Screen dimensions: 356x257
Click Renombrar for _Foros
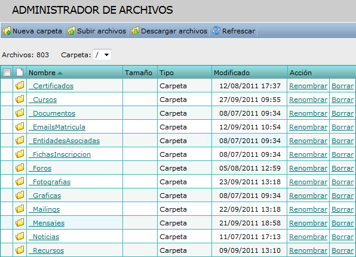point(308,168)
